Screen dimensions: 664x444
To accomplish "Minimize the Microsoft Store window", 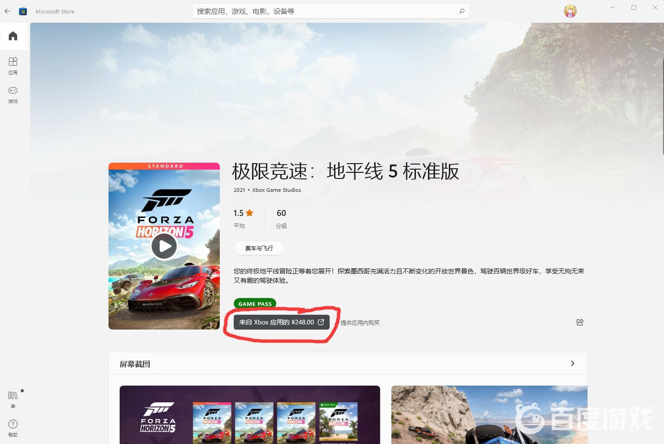I will tap(613, 7).
